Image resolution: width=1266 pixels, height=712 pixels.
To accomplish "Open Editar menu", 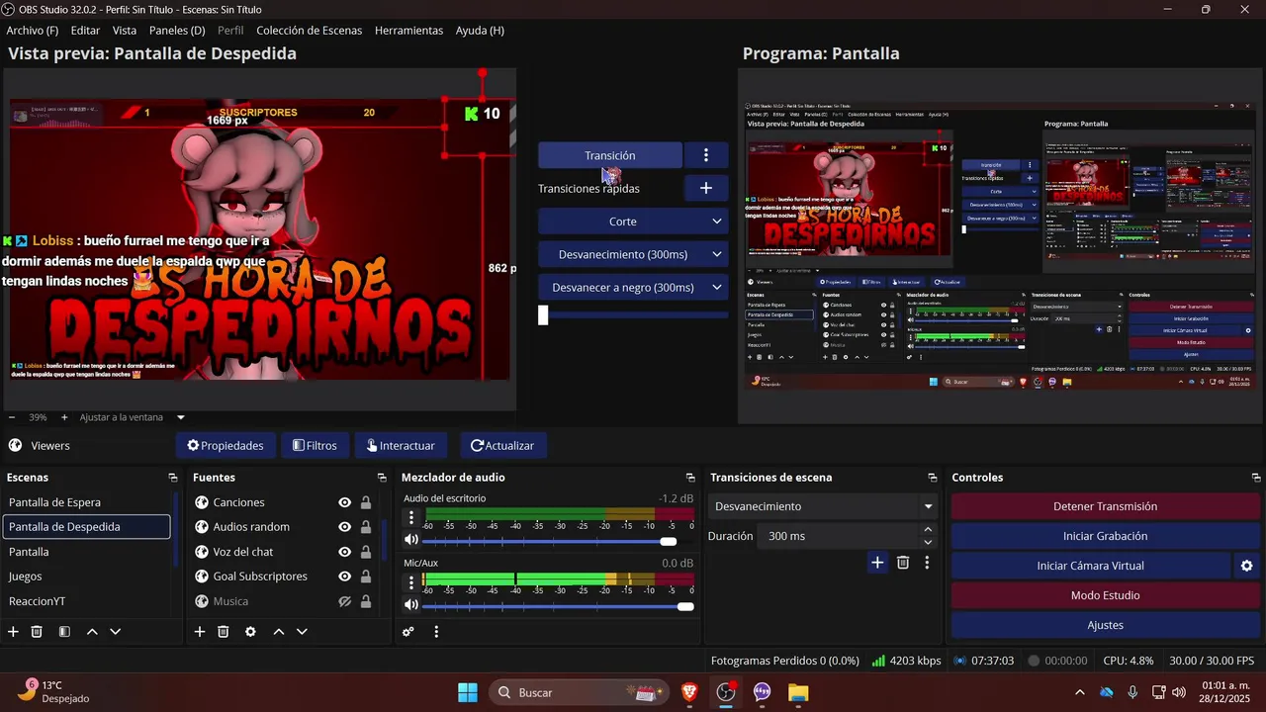I will coord(85,31).
